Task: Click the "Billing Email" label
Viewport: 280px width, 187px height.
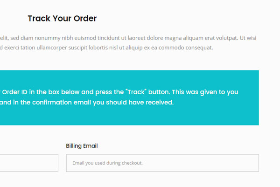Action: pos(82,146)
